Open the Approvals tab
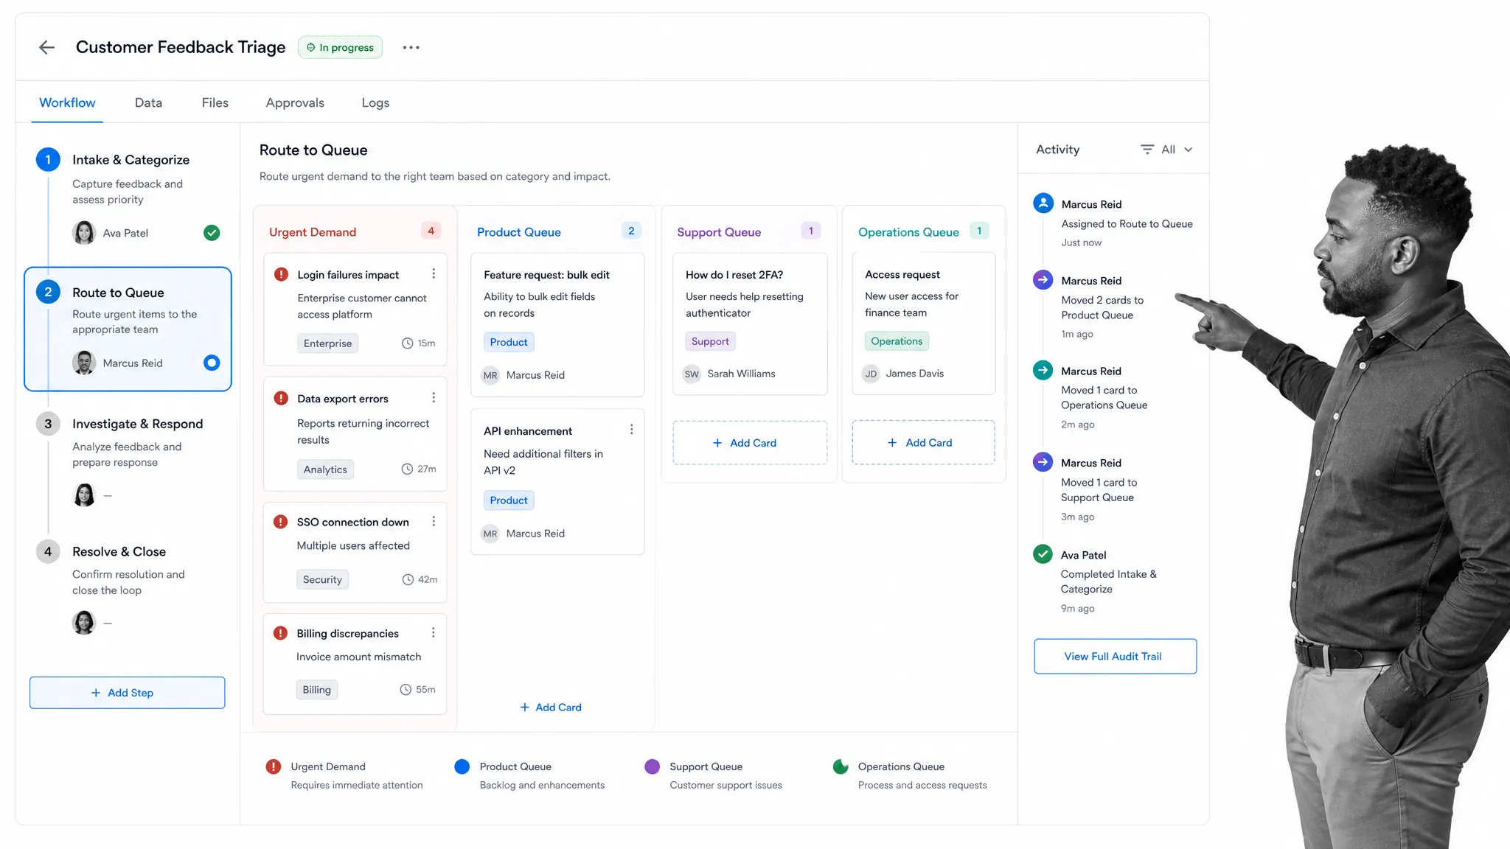The image size is (1510, 849). click(x=295, y=102)
